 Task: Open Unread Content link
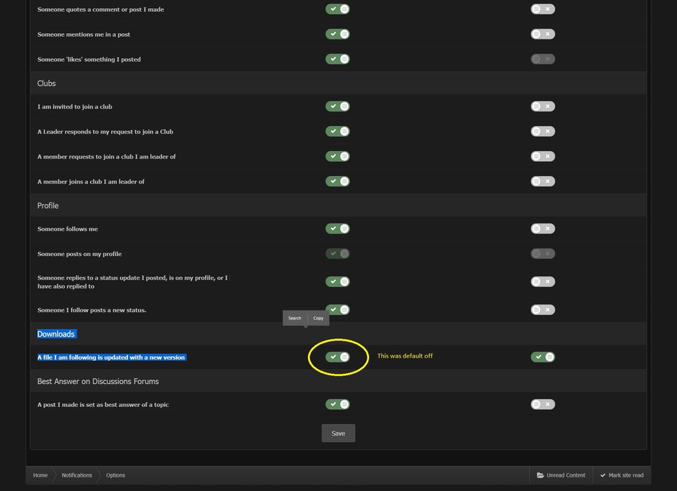[x=561, y=475]
